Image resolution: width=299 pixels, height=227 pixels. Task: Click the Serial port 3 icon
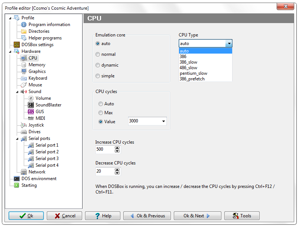[31, 159]
